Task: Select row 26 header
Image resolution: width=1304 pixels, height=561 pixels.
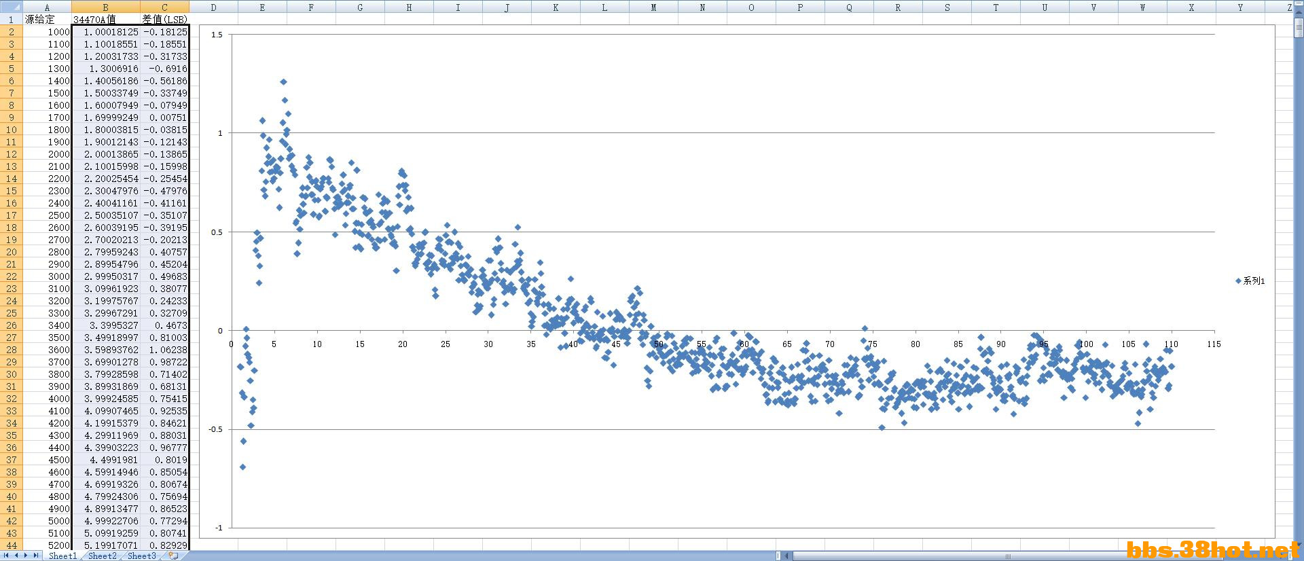Action: point(12,325)
